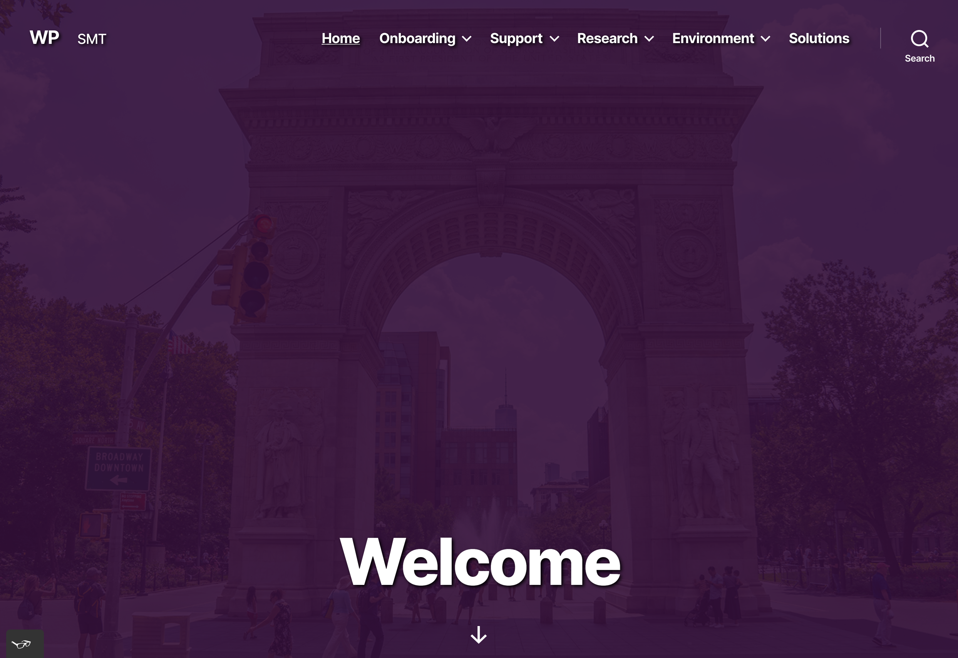Toggle the Support chevron arrow
The image size is (958, 658).
click(x=554, y=38)
